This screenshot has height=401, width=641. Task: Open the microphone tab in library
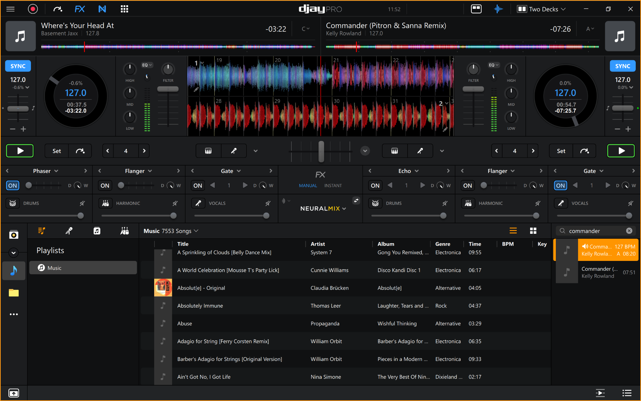coord(69,231)
